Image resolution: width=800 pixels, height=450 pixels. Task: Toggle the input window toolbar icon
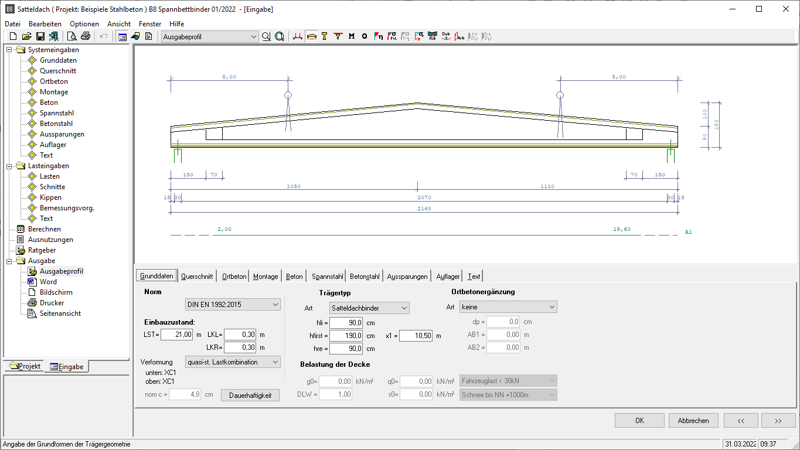tap(122, 36)
